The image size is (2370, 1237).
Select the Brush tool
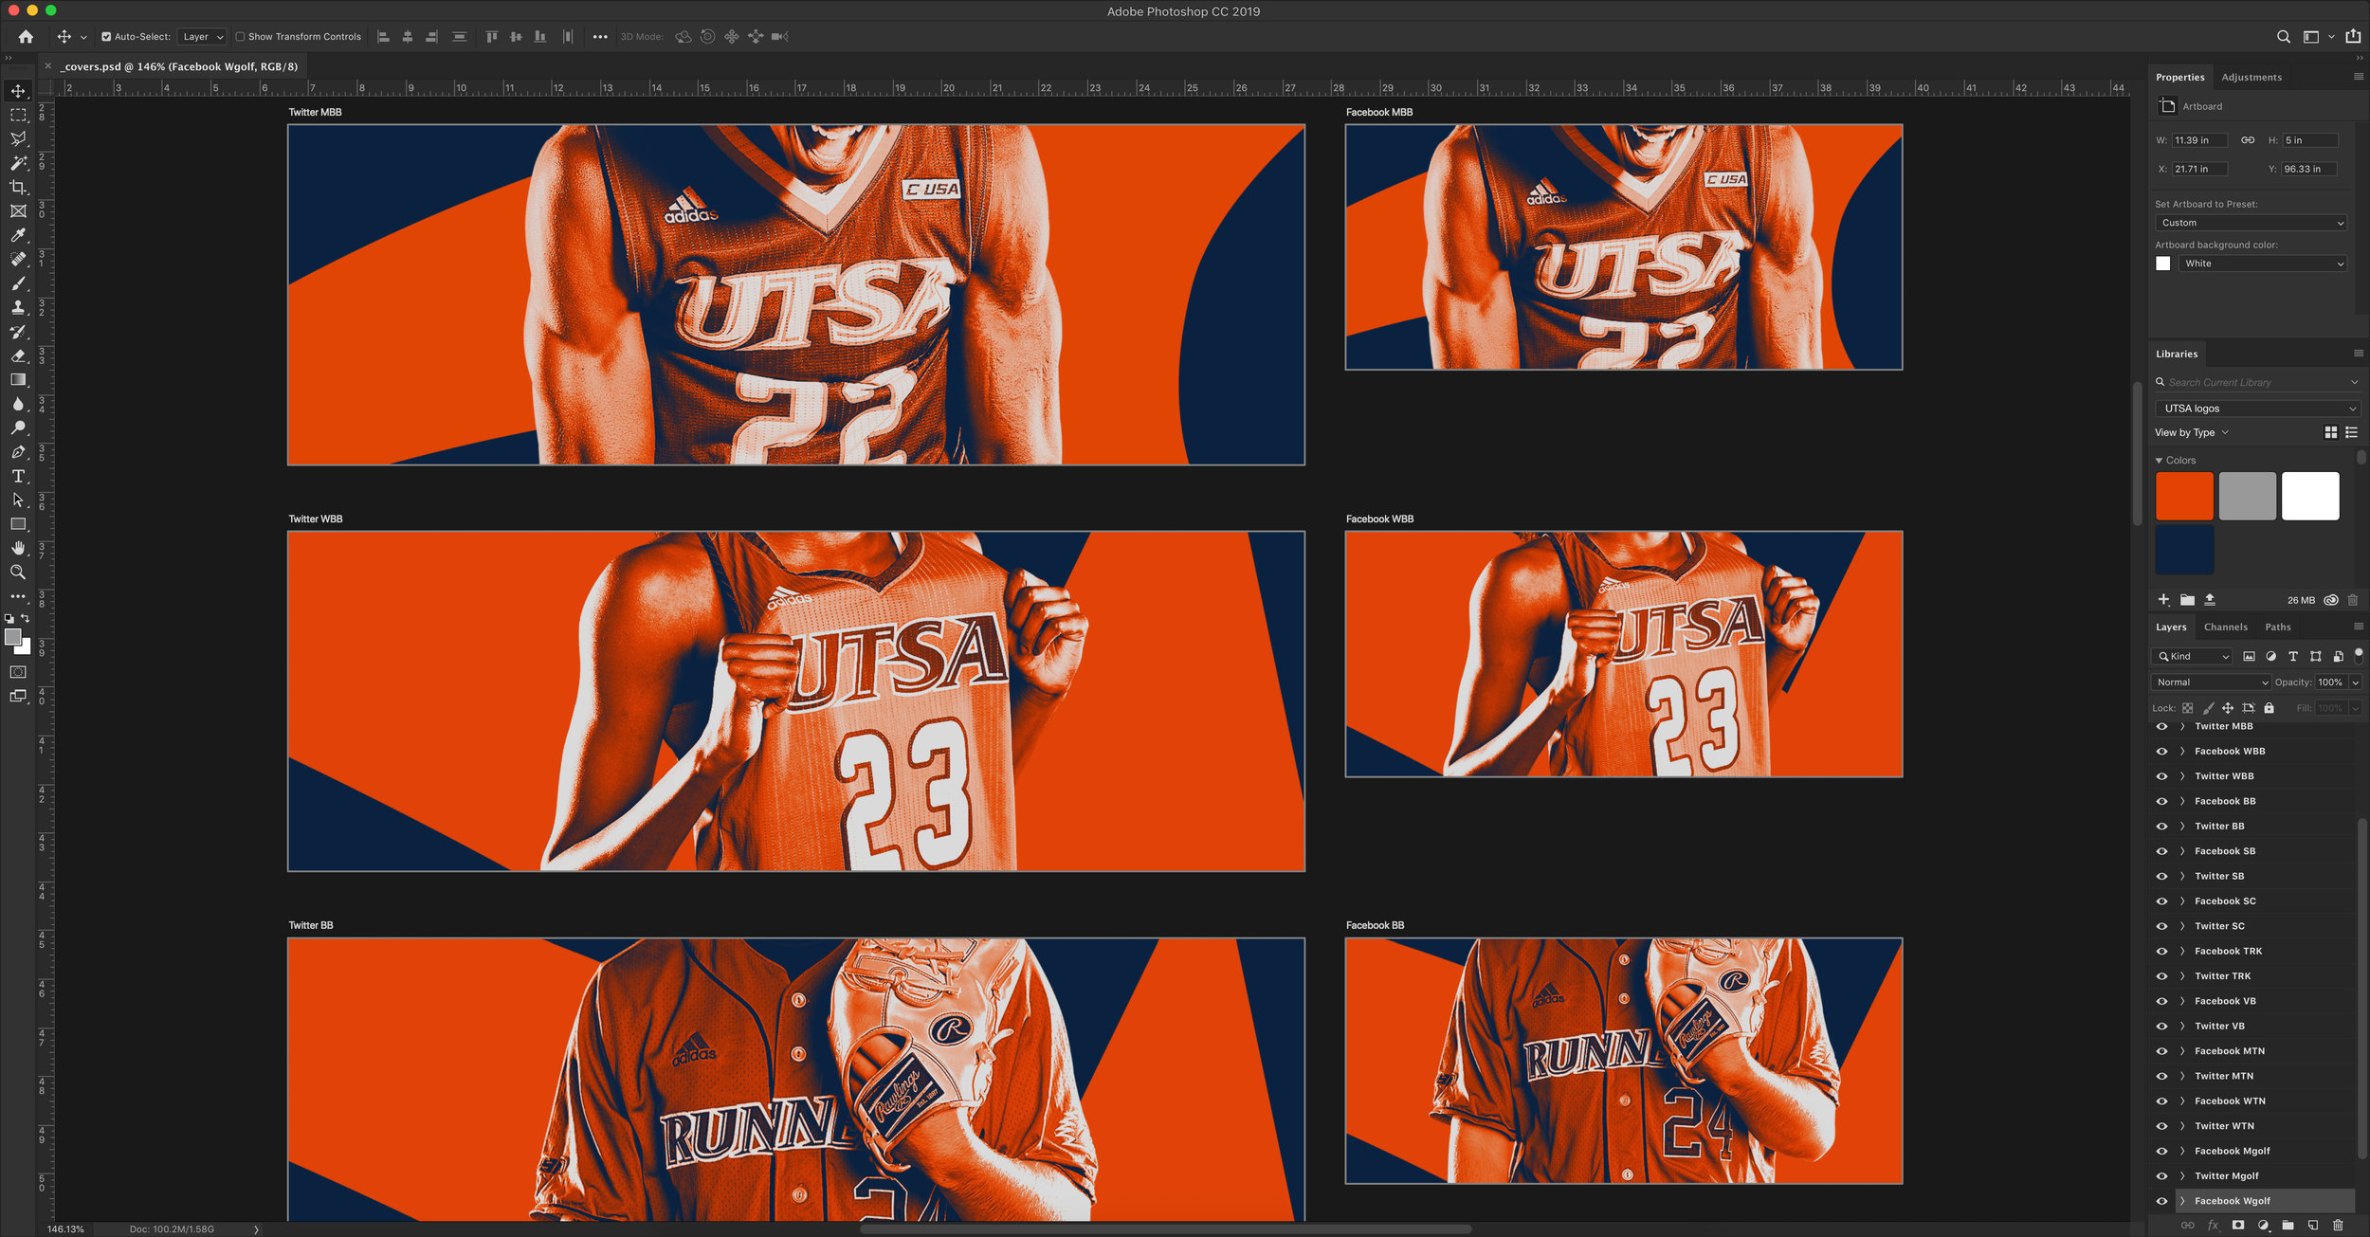pos(18,283)
